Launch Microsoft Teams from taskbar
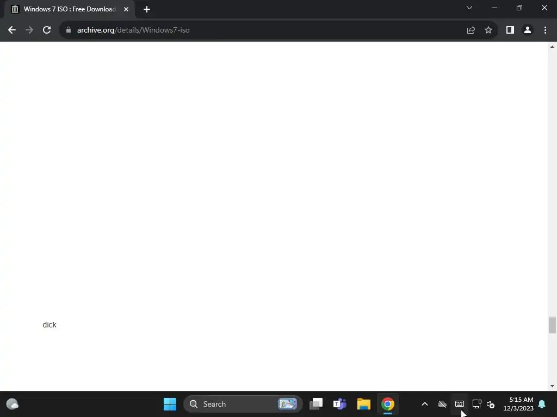The height and width of the screenshot is (417, 557). coord(339,404)
